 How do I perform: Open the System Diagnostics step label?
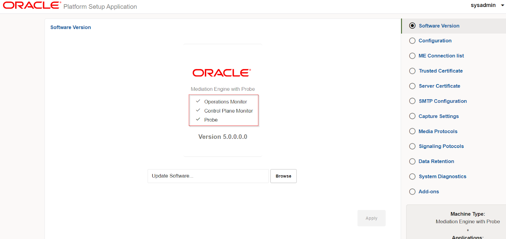(442, 177)
